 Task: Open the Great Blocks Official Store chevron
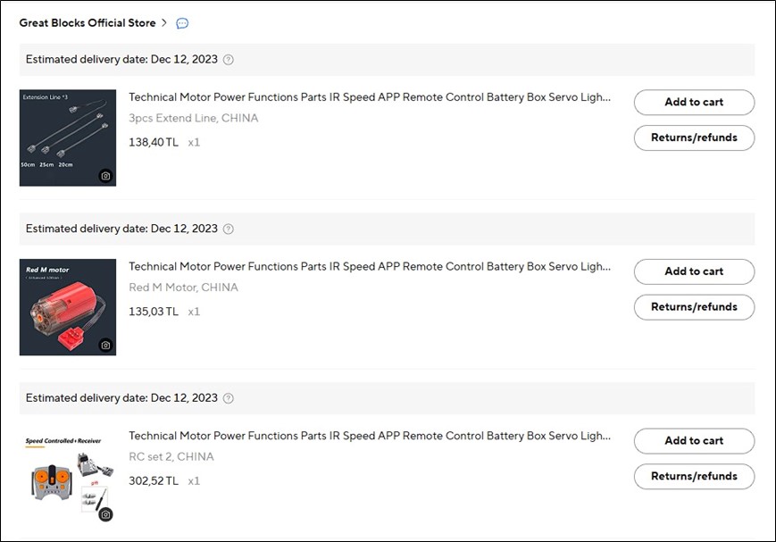164,23
